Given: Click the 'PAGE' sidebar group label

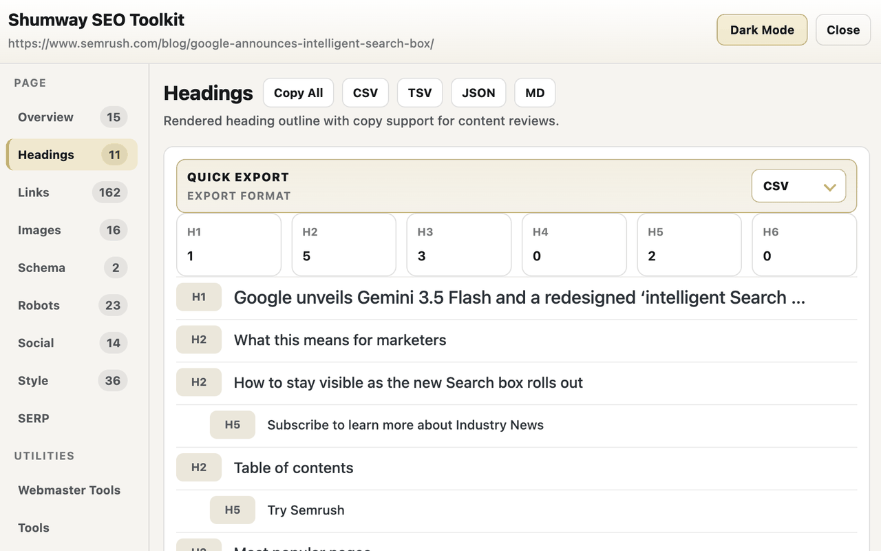Looking at the screenshot, I should (x=30, y=83).
